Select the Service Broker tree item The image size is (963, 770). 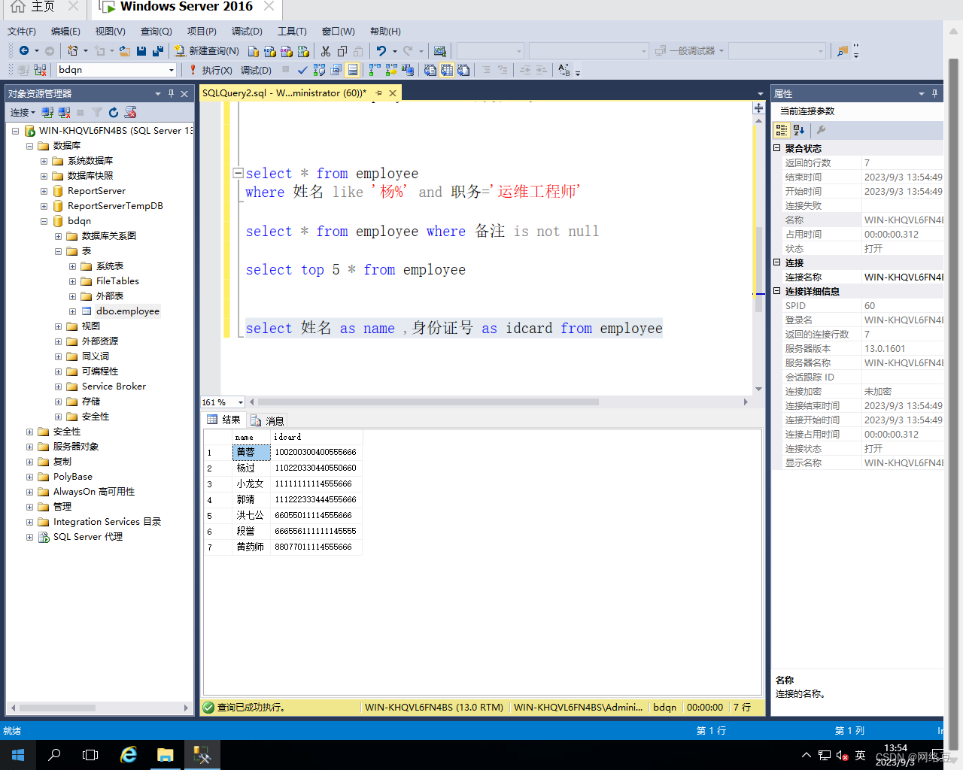click(114, 387)
